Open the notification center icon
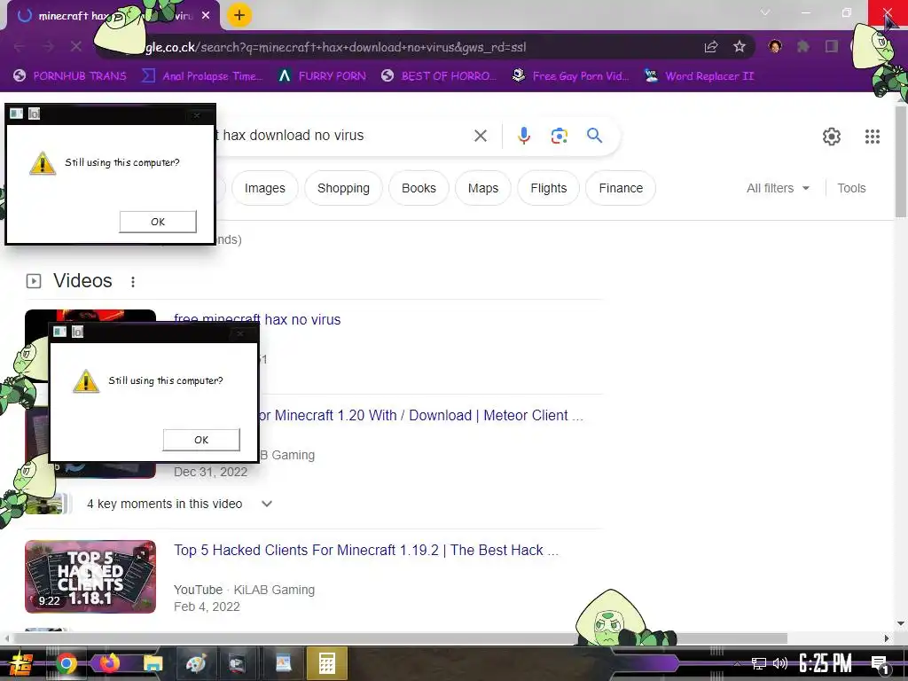 880,665
